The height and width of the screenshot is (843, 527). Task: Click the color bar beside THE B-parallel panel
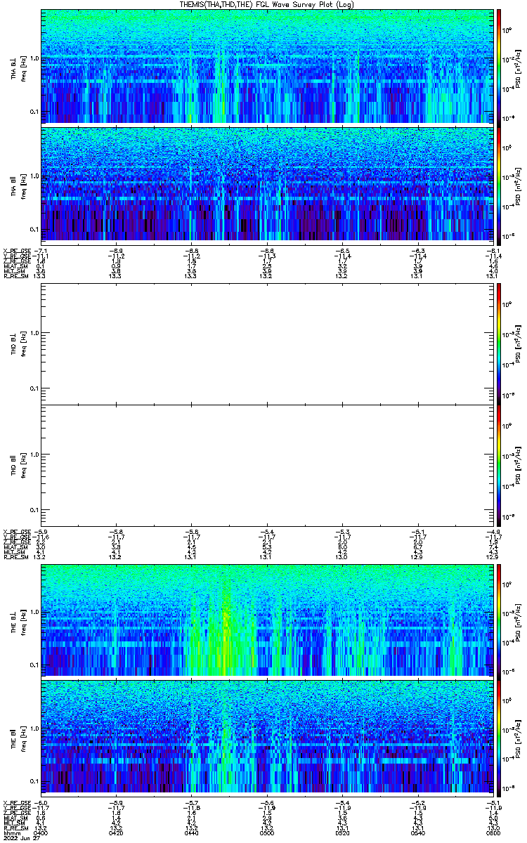pyautogui.click(x=498, y=738)
